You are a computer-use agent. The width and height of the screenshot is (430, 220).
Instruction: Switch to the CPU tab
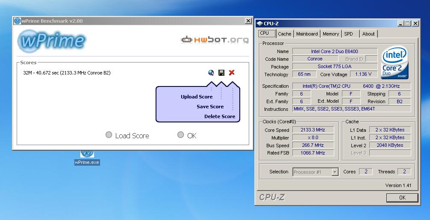tap(264, 33)
